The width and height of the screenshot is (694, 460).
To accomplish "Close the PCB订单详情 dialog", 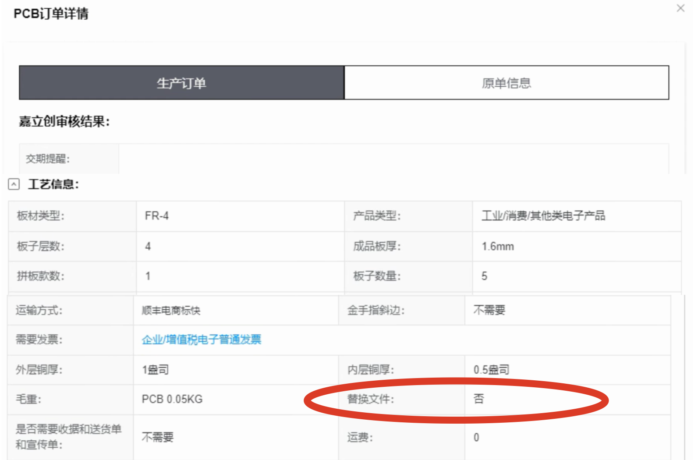I will pyautogui.click(x=680, y=8).
